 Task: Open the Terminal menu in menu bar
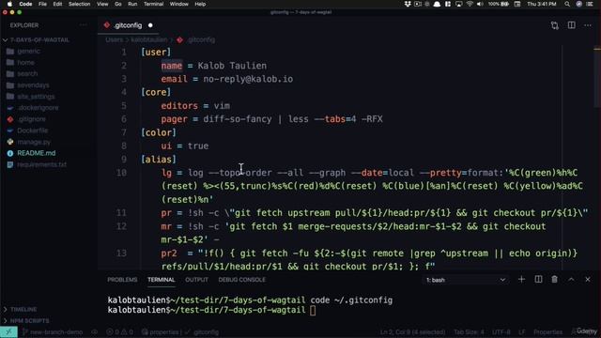153,4
